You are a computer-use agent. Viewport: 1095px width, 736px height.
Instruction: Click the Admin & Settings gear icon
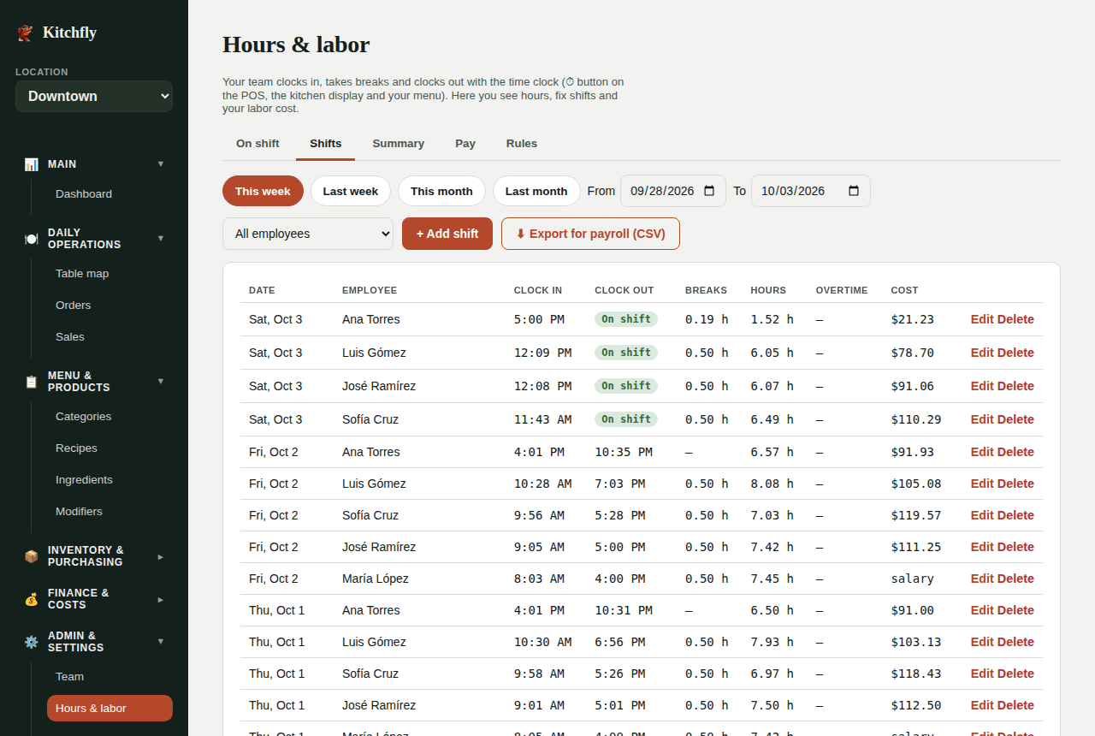coord(32,642)
